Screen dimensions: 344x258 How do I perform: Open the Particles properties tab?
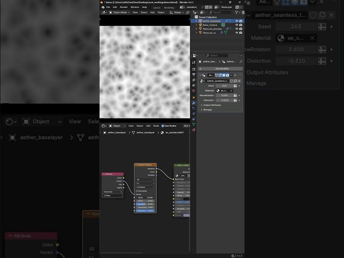(x=193, y=109)
